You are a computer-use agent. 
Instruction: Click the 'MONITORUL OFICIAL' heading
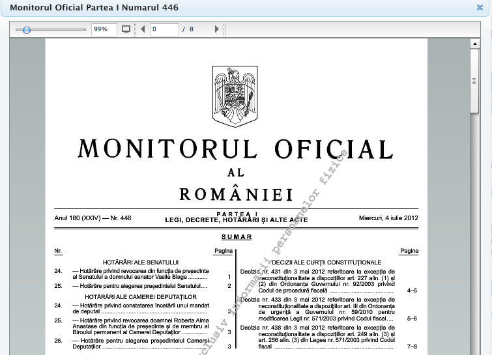235,149
